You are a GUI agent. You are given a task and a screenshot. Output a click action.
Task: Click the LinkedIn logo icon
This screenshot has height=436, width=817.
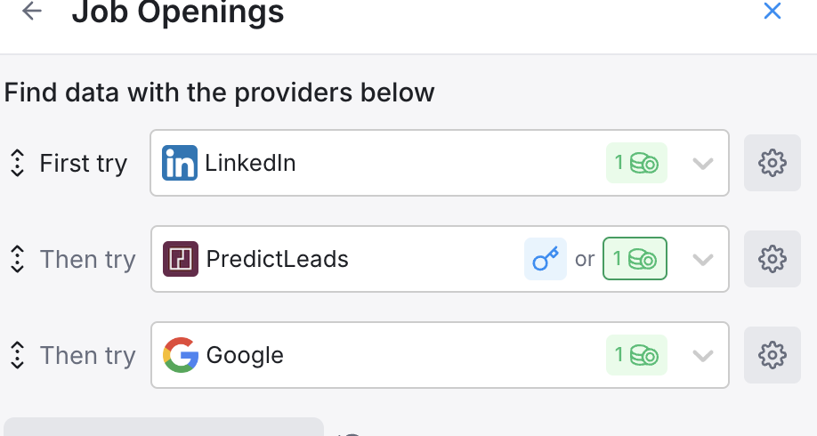pyautogui.click(x=180, y=163)
